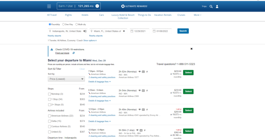Select the 7:05pm American Airlines flight
The height and width of the screenshot is (139, 265).
(x=188, y=73)
